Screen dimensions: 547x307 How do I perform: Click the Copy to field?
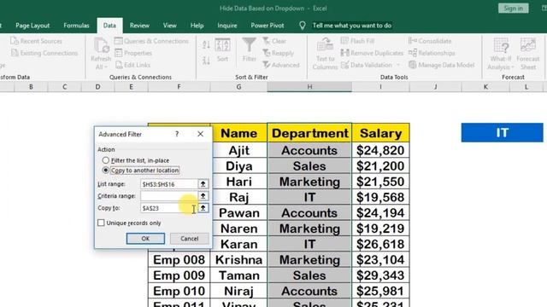[x=169, y=208]
